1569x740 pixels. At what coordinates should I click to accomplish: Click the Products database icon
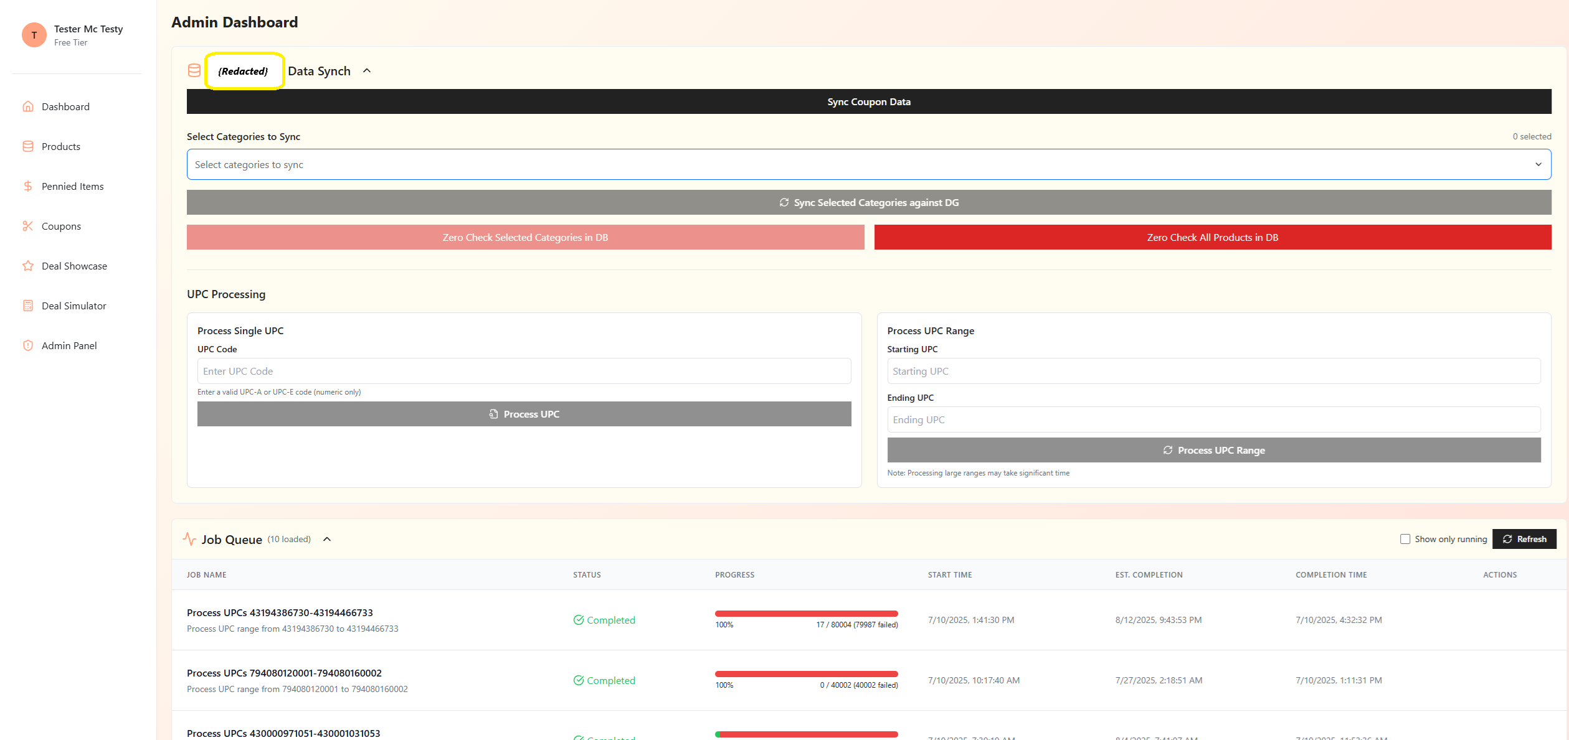pos(28,146)
